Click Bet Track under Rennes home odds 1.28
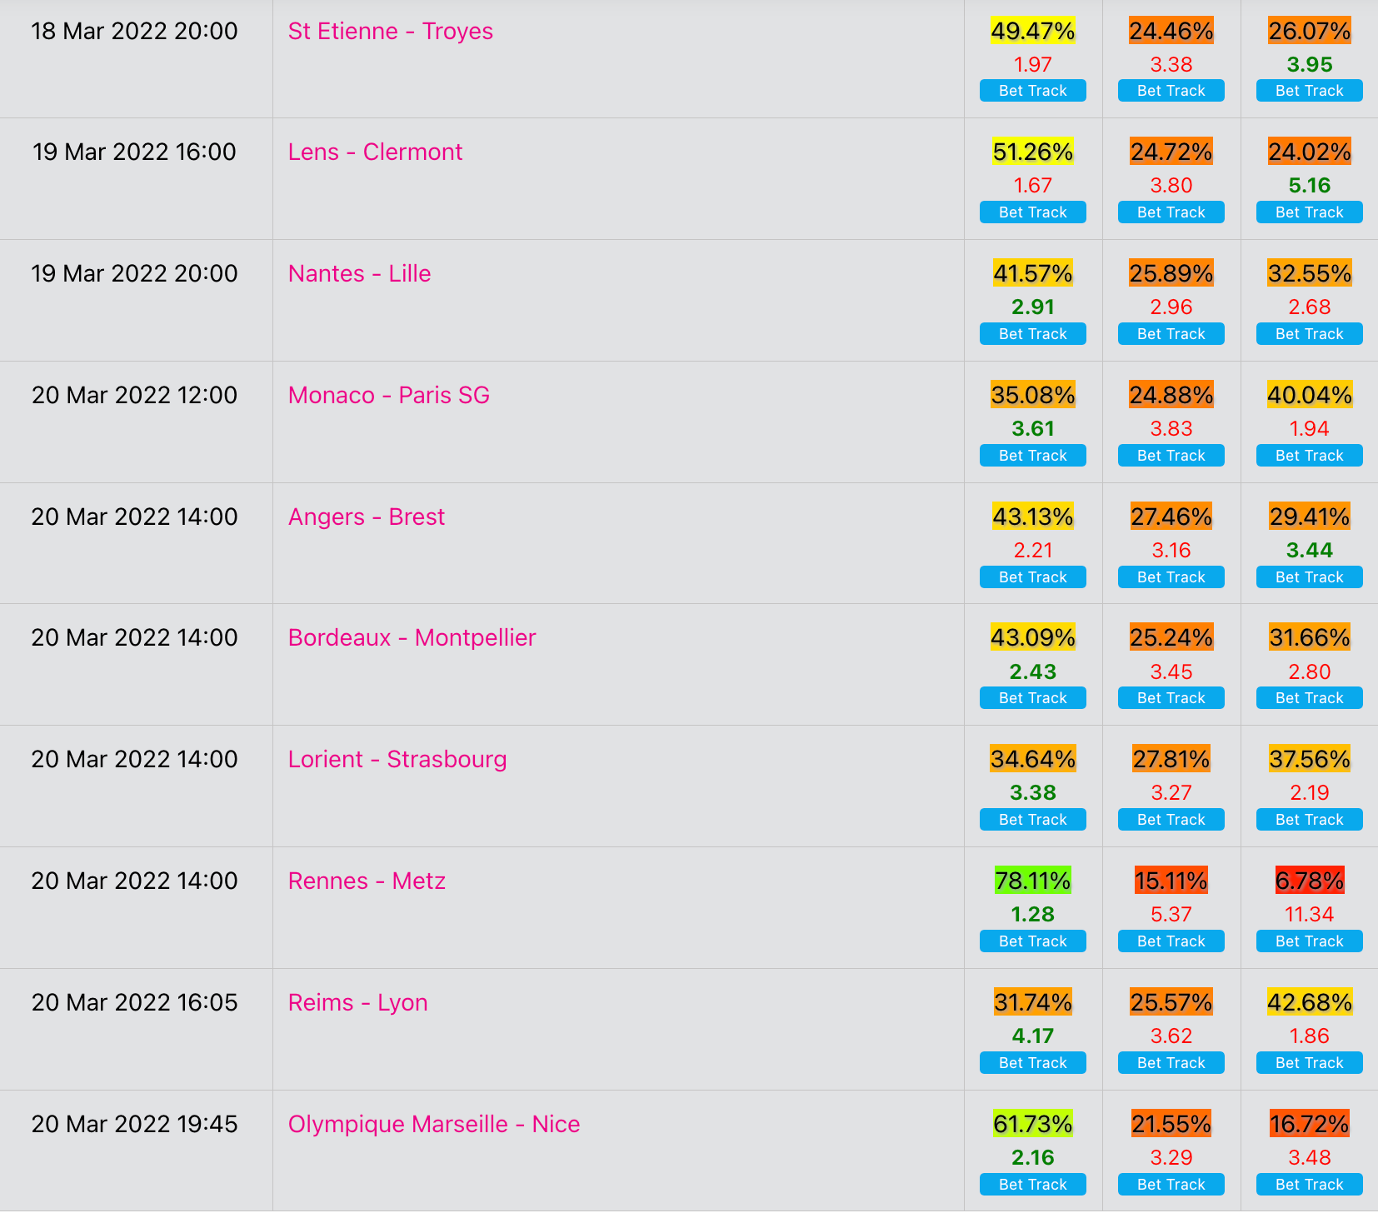This screenshot has height=1213, width=1378. tap(1033, 941)
